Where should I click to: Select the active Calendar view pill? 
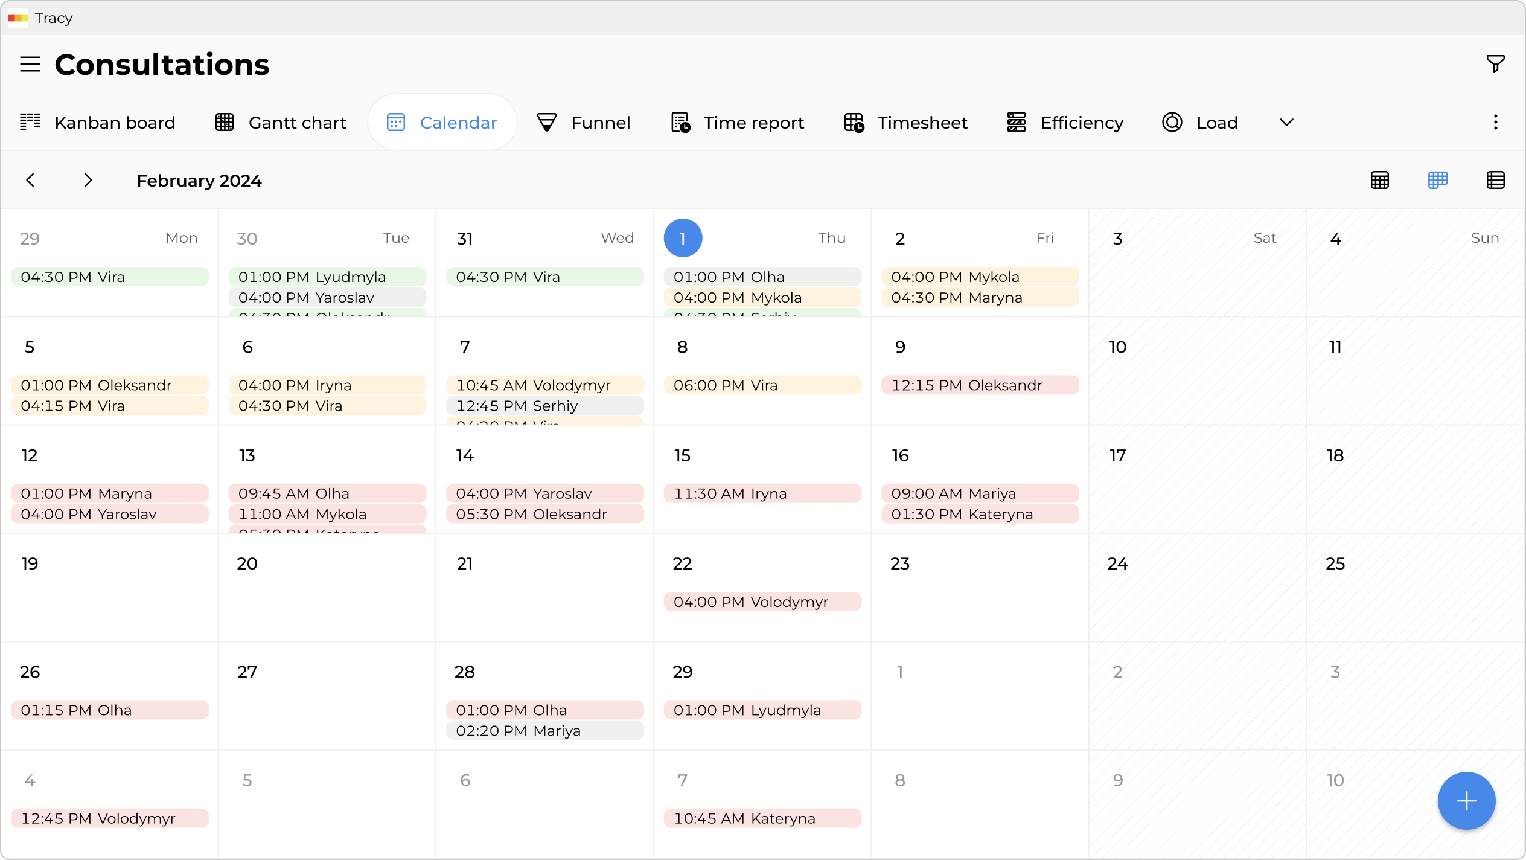pos(442,122)
